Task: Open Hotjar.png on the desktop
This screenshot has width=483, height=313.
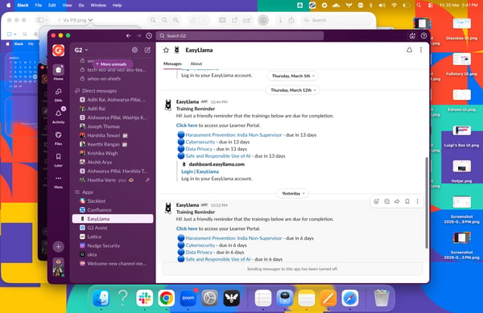Action: click(x=461, y=171)
